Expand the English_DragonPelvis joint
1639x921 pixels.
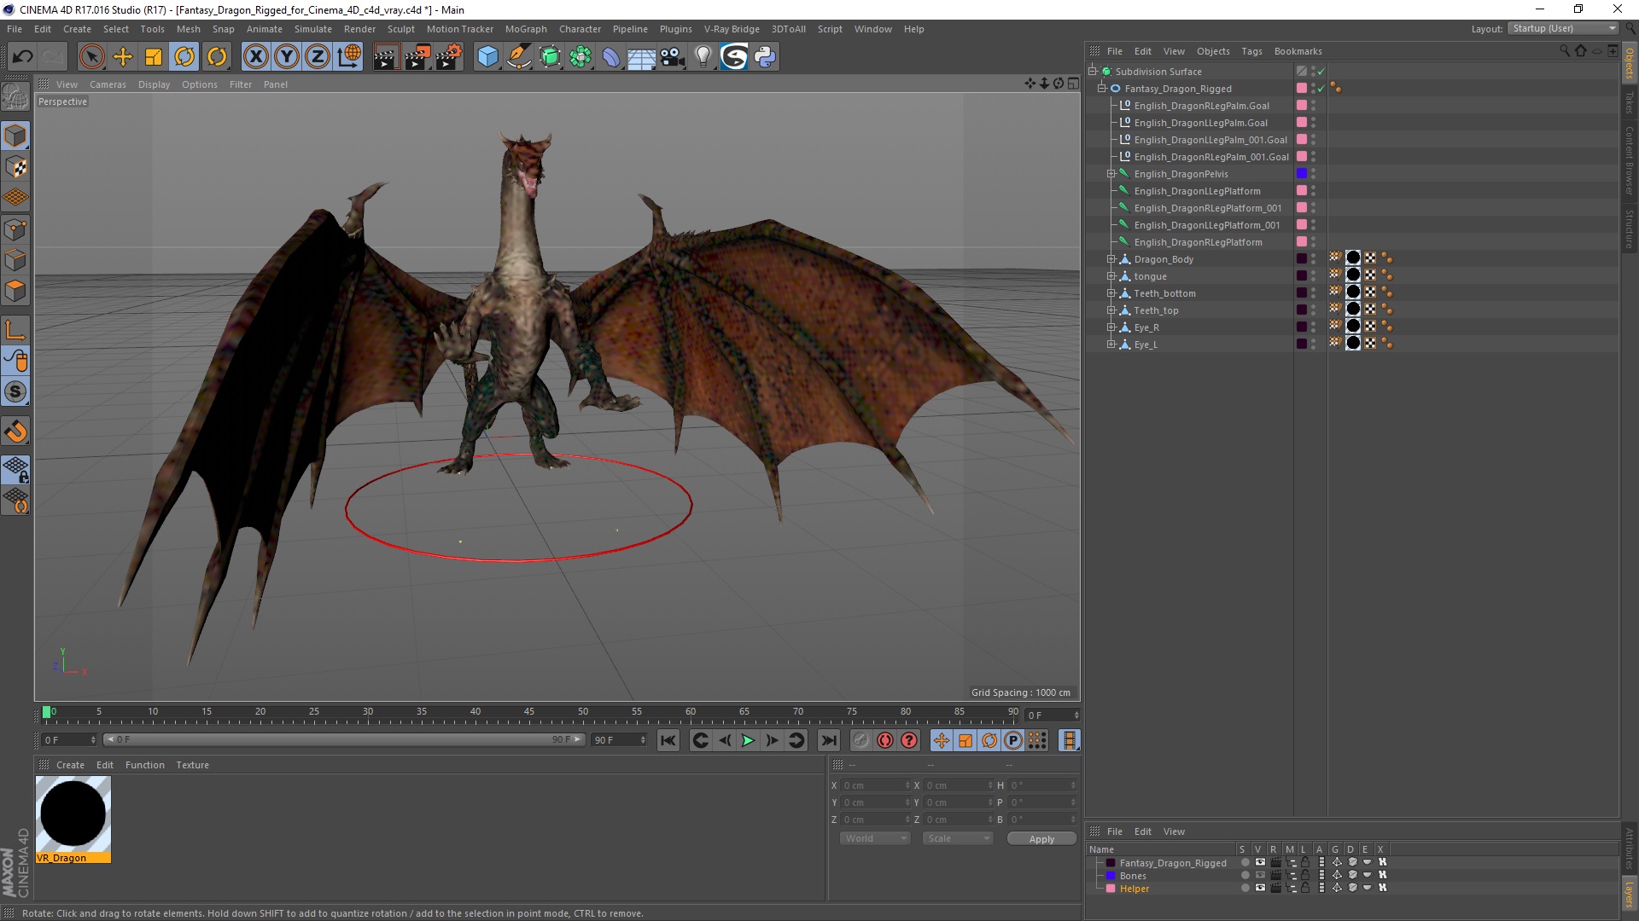click(x=1111, y=174)
